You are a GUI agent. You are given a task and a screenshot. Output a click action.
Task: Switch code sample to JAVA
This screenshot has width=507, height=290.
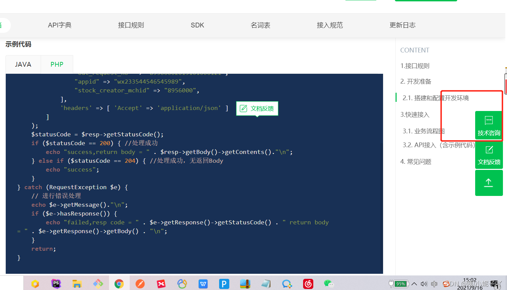(23, 64)
